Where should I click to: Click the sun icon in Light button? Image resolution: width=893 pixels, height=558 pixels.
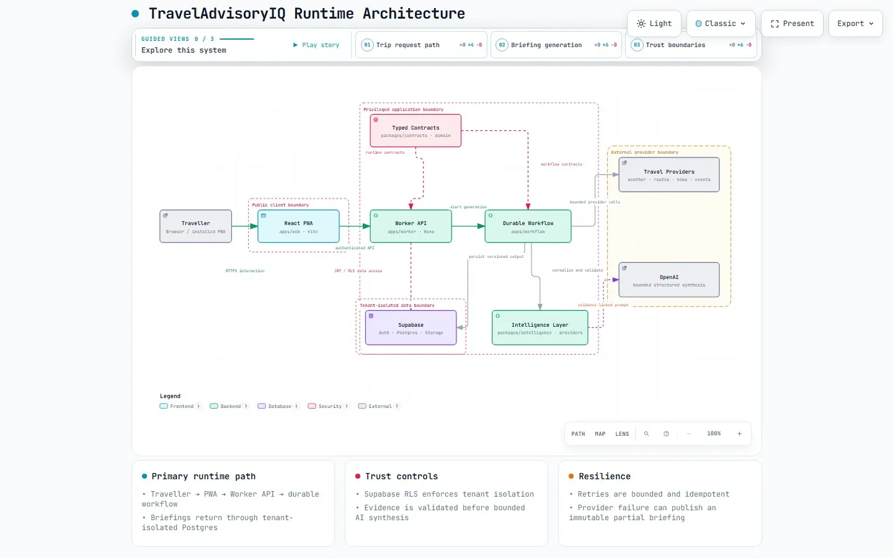click(x=641, y=24)
